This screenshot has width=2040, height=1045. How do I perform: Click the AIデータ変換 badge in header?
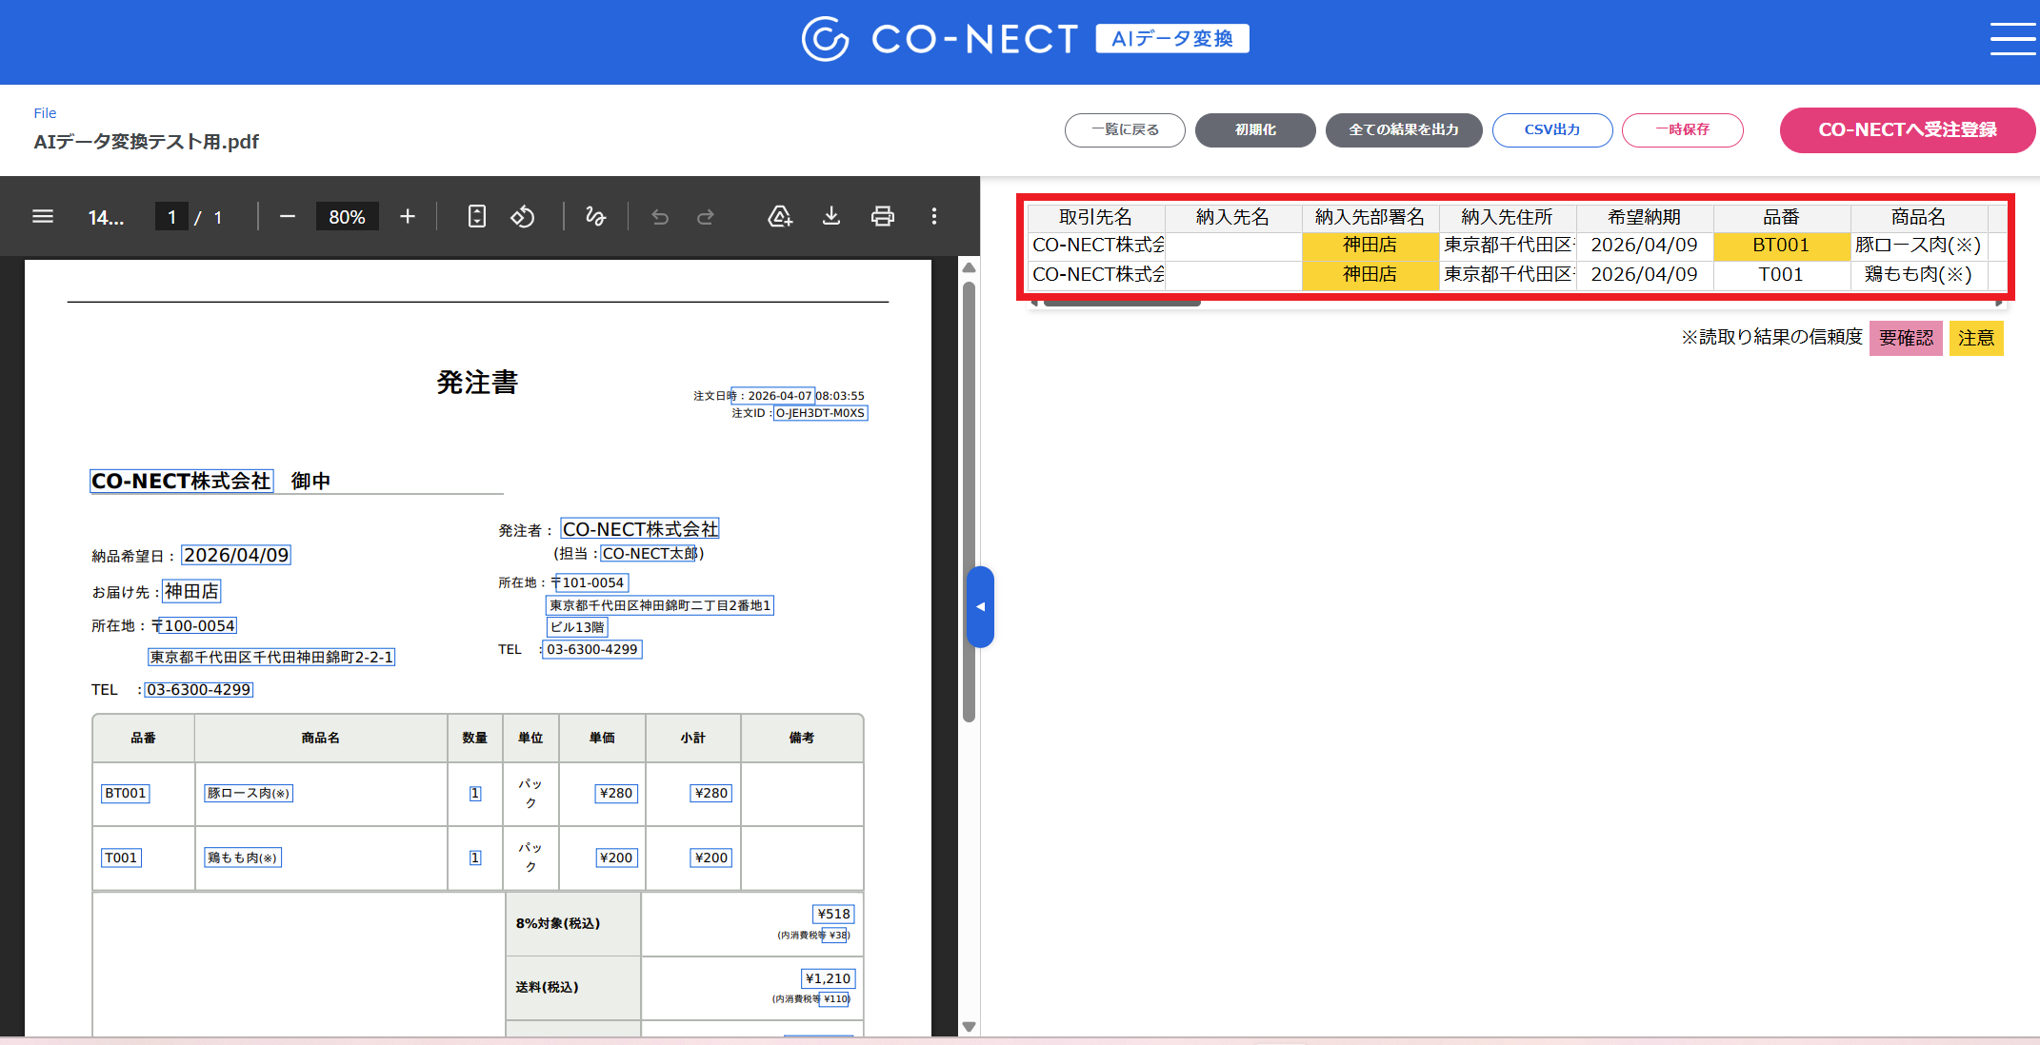click(x=1172, y=39)
